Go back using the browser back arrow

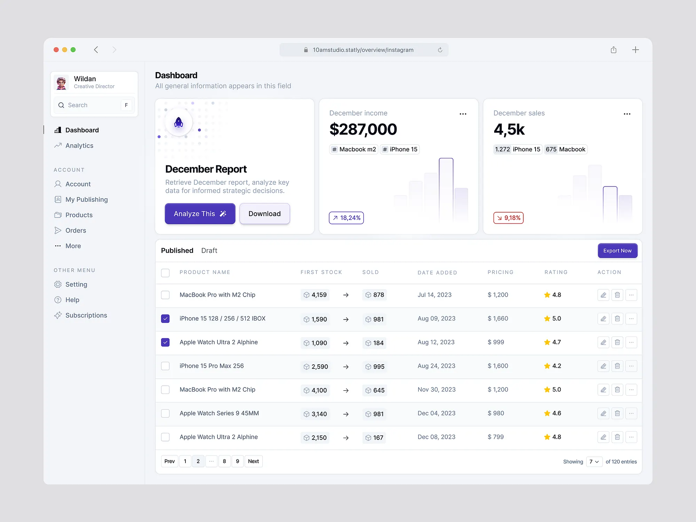[x=96, y=50]
